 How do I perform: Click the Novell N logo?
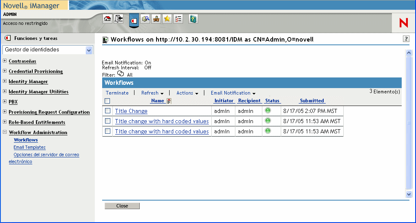[403, 23]
